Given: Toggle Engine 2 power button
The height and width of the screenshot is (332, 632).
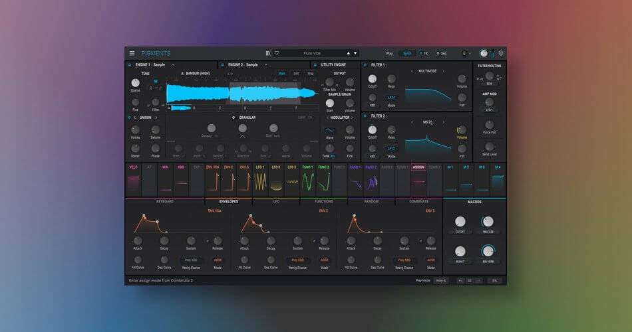Looking at the screenshot, I should (x=222, y=64).
